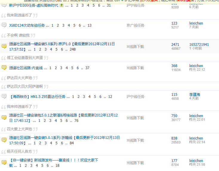The width and height of the screenshot is (219, 171).
Task: Open the JG8D124次动车组任务 thread title
Action: (x=27, y=25)
